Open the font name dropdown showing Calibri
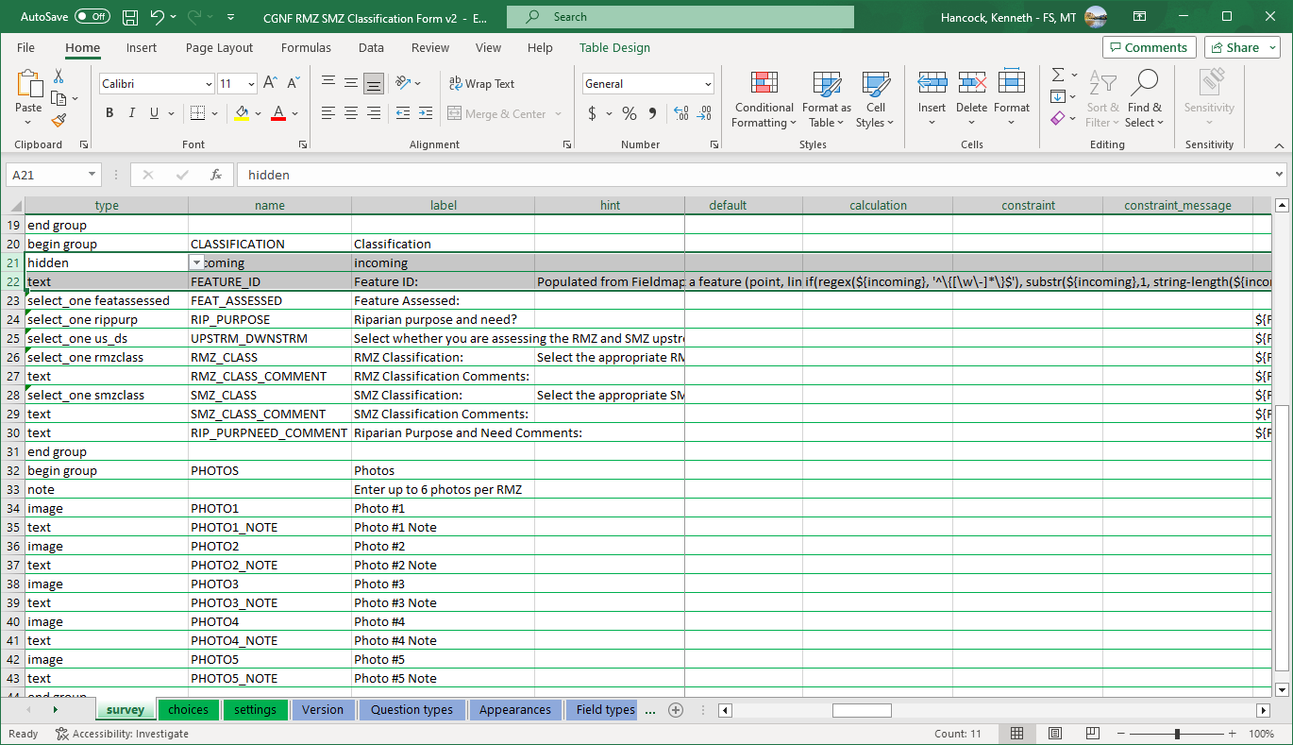The height and width of the screenshot is (745, 1293). pos(209,84)
